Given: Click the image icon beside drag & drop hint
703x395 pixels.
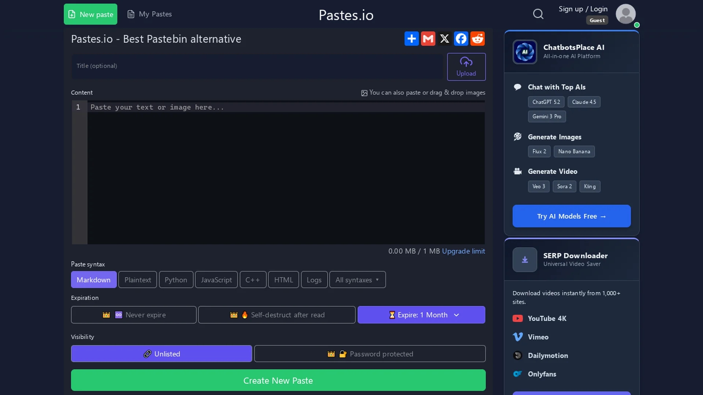Looking at the screenshot, I should (364, 93).
